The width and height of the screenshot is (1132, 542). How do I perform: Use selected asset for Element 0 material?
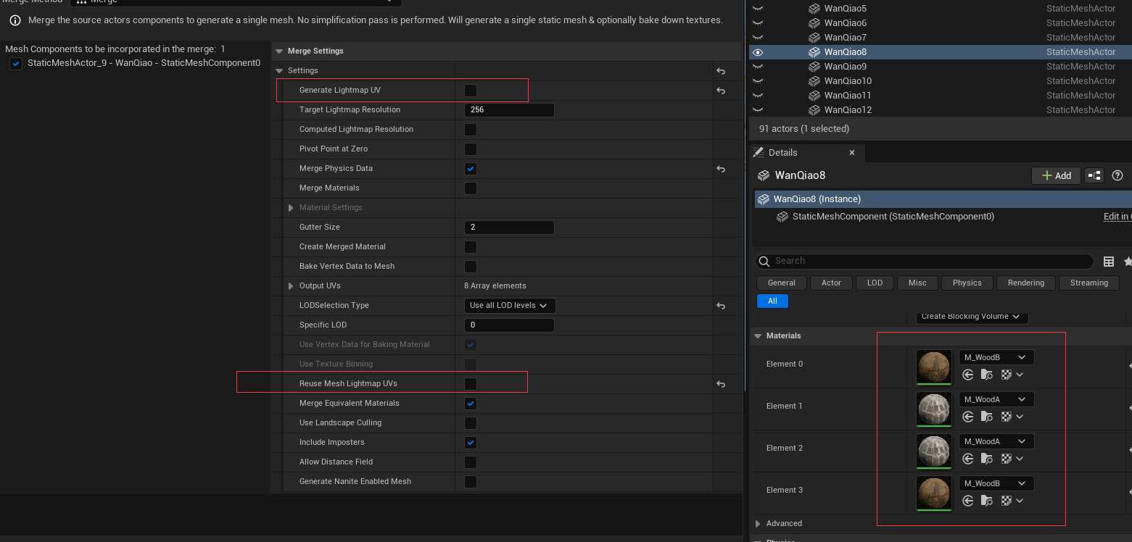click(967, 375)
